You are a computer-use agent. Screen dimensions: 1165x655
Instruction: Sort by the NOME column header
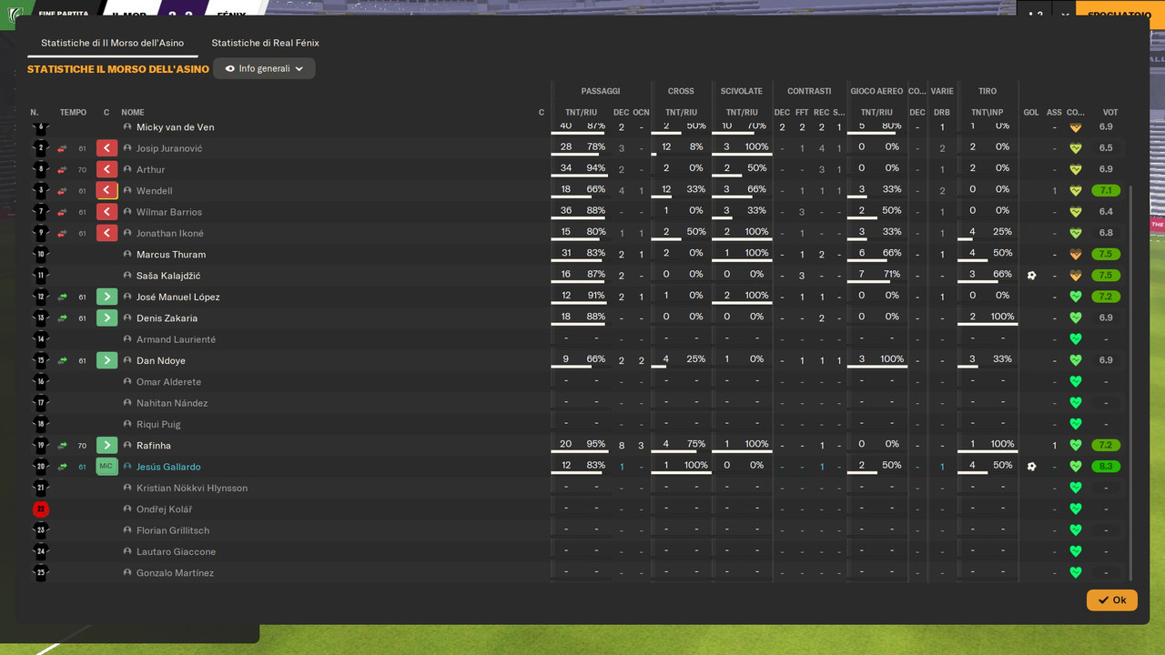pos(133,113)
